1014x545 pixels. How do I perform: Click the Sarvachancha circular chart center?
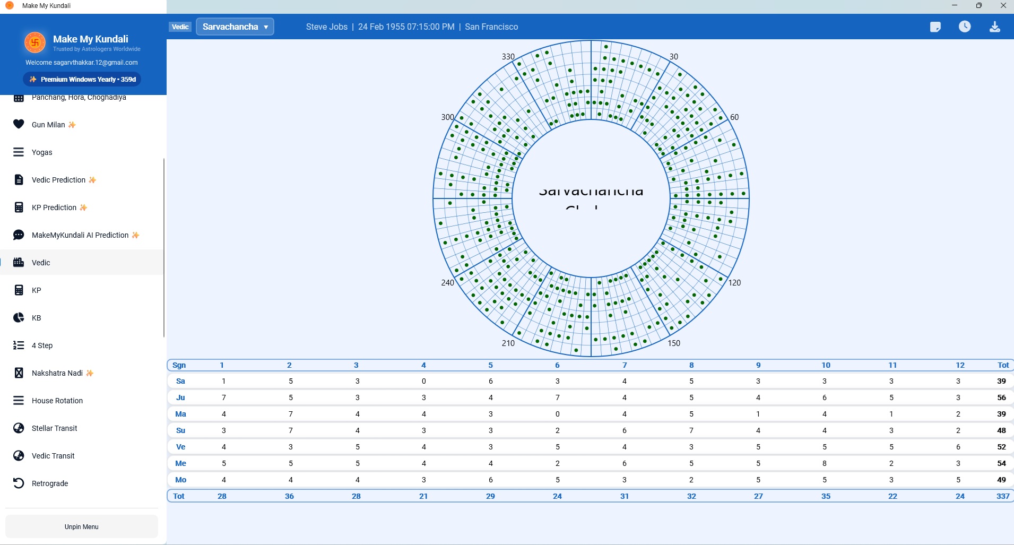(x=591, y=198)
